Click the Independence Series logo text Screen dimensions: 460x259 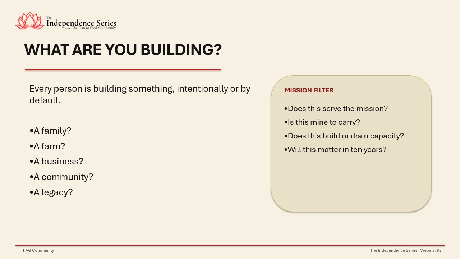click(81, 22)
